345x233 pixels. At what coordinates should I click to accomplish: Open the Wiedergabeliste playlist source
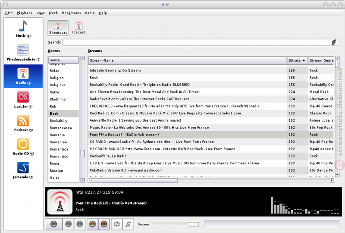point(23,53)
